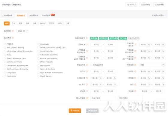168x116 pixels.
Task: Focus the 商品数 maximum value field
Action: 110,71
